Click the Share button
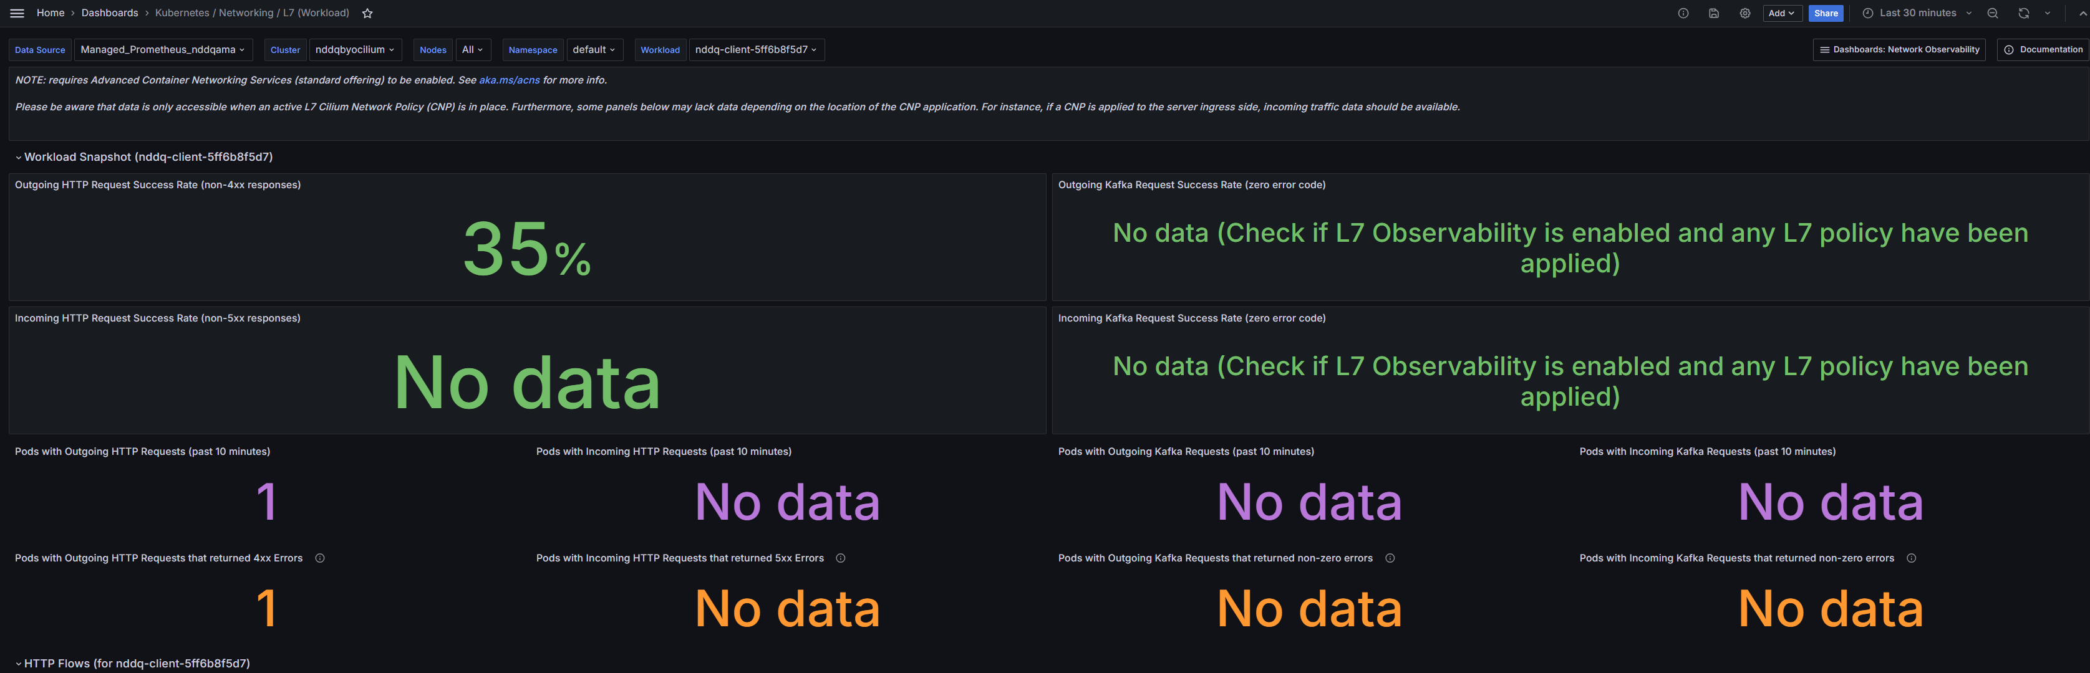Image resolution: width=2090 pixels, height=673 pixels. point(1826,13)
